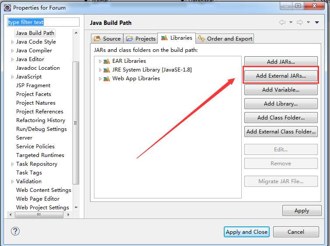Open the view menu triangle
This screenshot has width=330, height=246.
tap(317, 22)
